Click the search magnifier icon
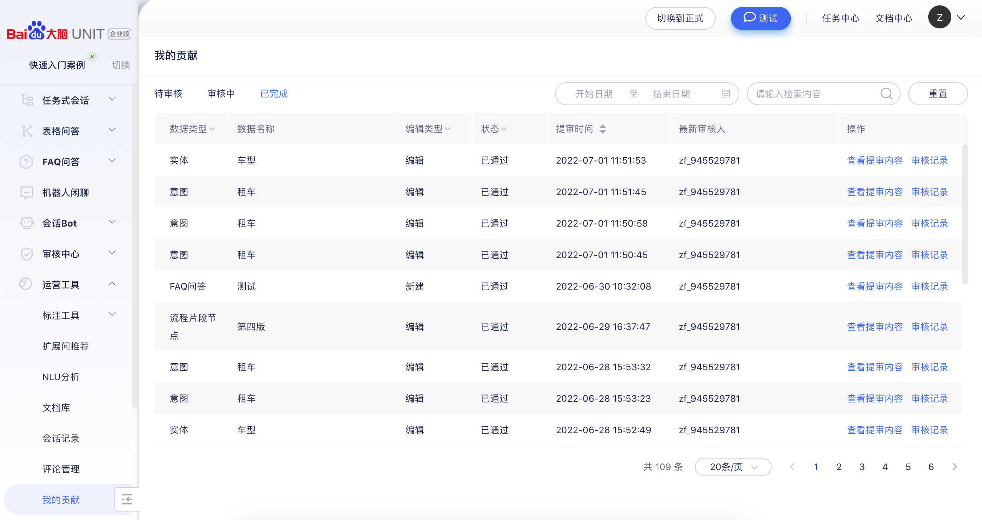The image size is (982, 520). 886,94
